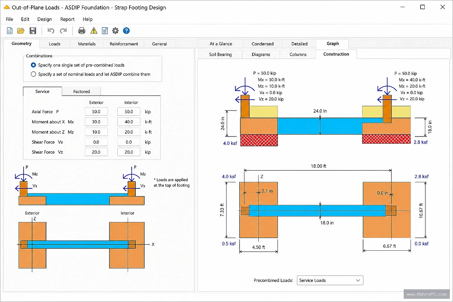Click Interior Axial Force P field
The width and height of the screenshot is (453, 302).
tap(129, 111)
